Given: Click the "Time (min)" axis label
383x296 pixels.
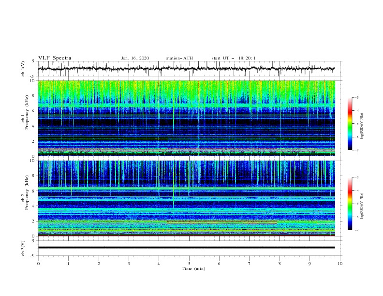Looking at the screenshot, I should pos(193,268).
